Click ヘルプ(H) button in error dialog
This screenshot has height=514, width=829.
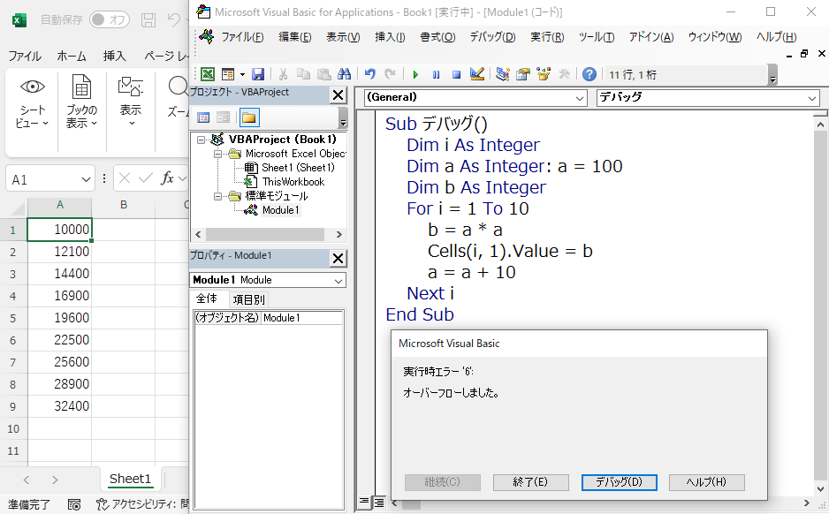[706, 482]
